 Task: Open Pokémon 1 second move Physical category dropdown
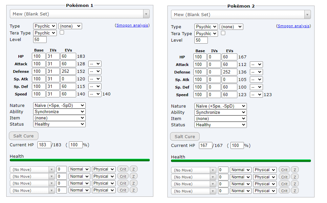pos(104,176)
